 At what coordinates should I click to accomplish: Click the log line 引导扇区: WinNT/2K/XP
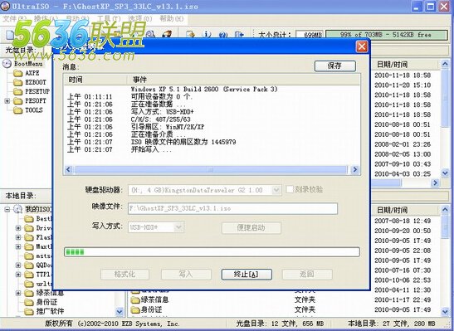[168, 127]
